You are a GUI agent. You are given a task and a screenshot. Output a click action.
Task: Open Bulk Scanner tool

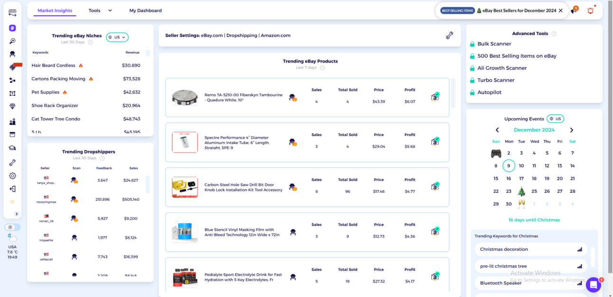coord(494,44)
